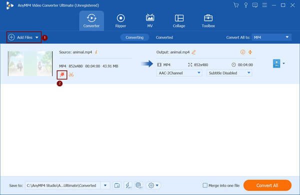Open the Subtitle Disabled dropdown
300x195 pixels.
(x=229, y=73)
